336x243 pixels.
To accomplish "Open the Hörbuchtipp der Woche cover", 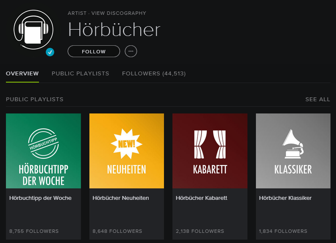I will click(44, 151).
